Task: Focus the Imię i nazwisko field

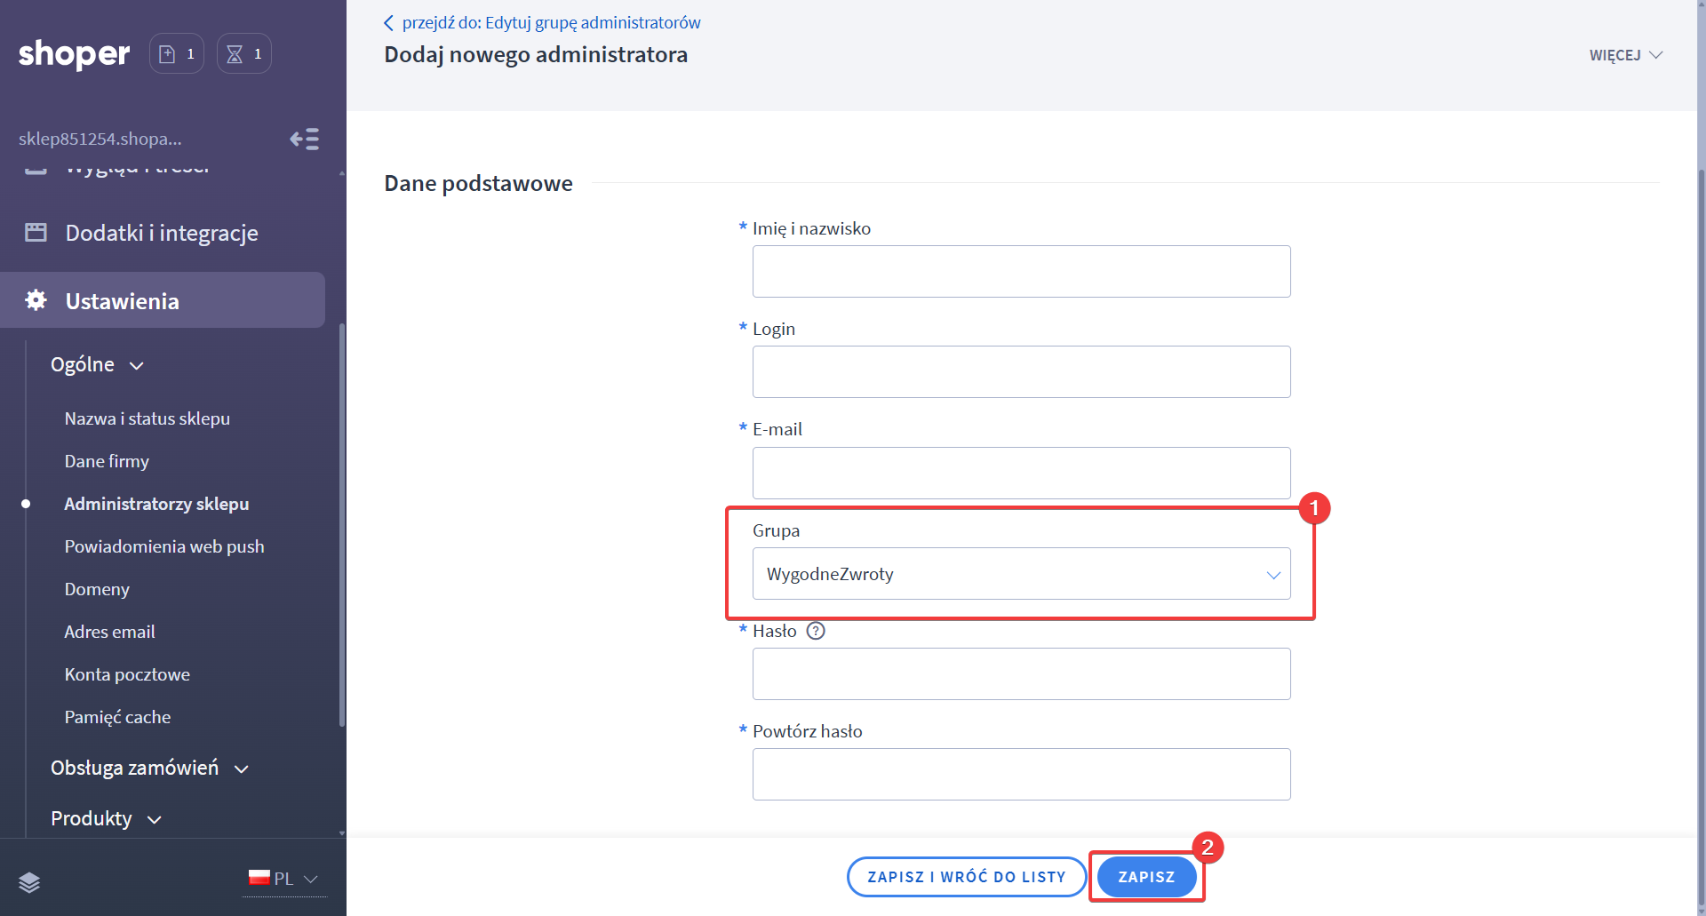Action: tap(1020, 272)
